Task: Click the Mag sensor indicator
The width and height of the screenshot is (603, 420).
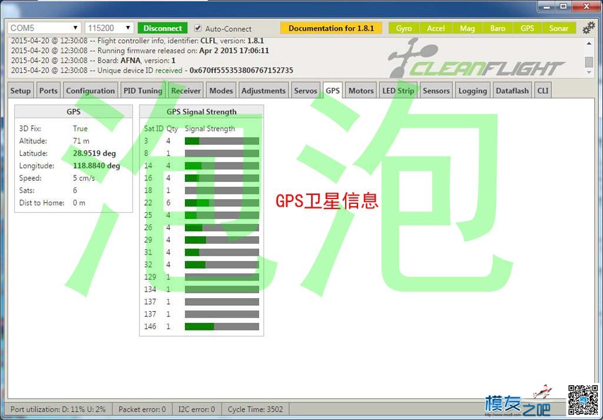Action: coord(467,28)
